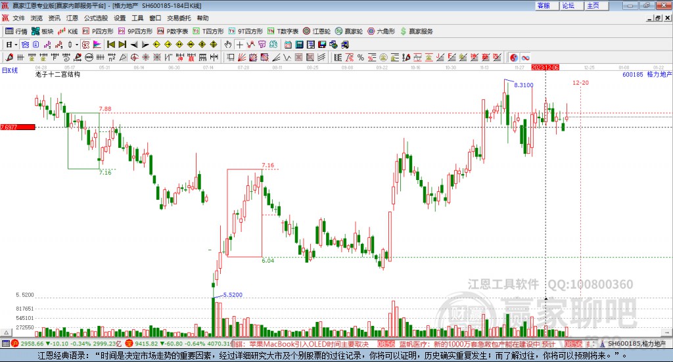673x362 pixels.
Task: Open the 赢家轮 wheel tool
Action: point(349,32)
